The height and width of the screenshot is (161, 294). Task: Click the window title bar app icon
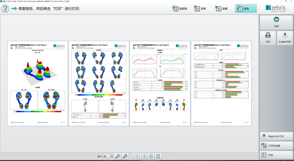point(1,1)
